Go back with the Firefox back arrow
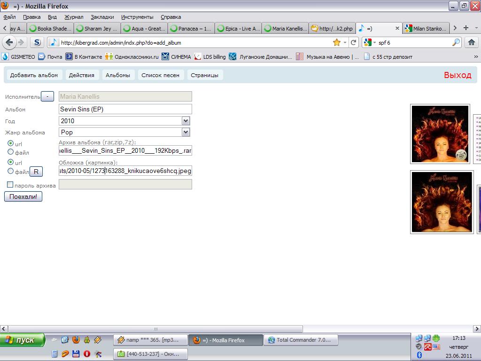This screenshot has height=361, width=481. coord(9,42)
